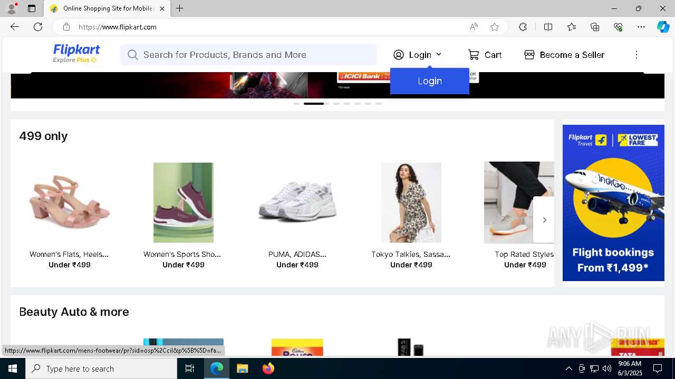
Task: Open Browser essentials
Action: [618, 27]
